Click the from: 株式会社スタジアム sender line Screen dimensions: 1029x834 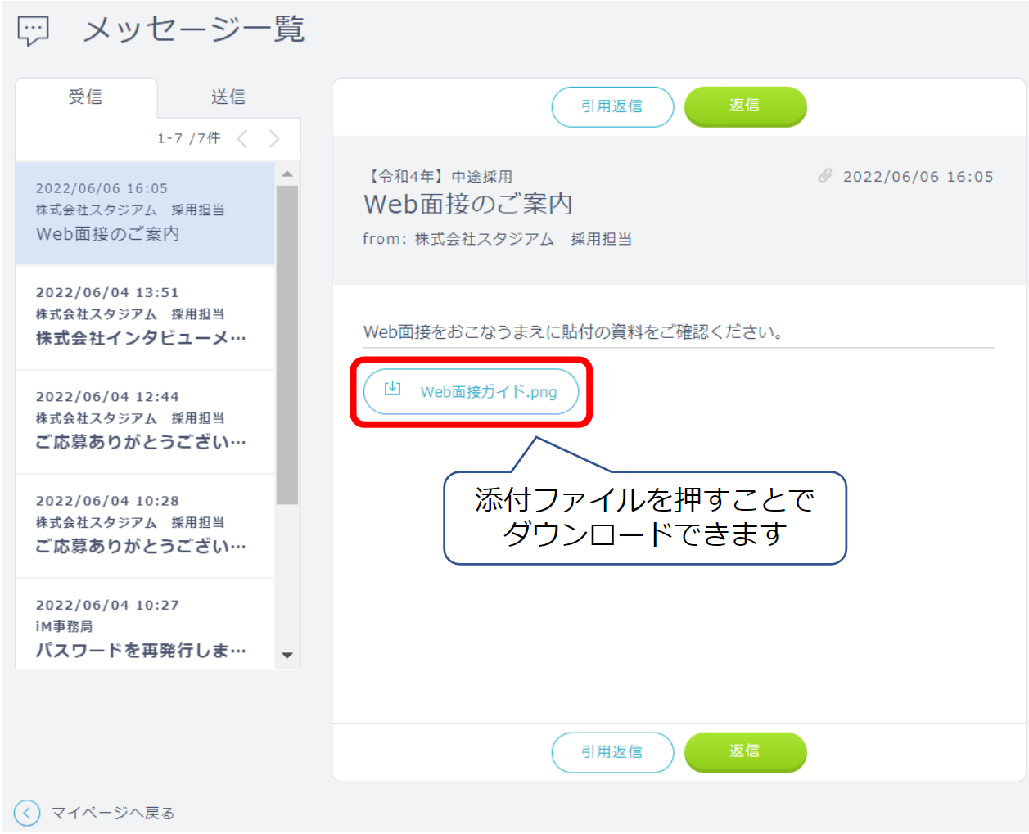click(x=498, y=239)
